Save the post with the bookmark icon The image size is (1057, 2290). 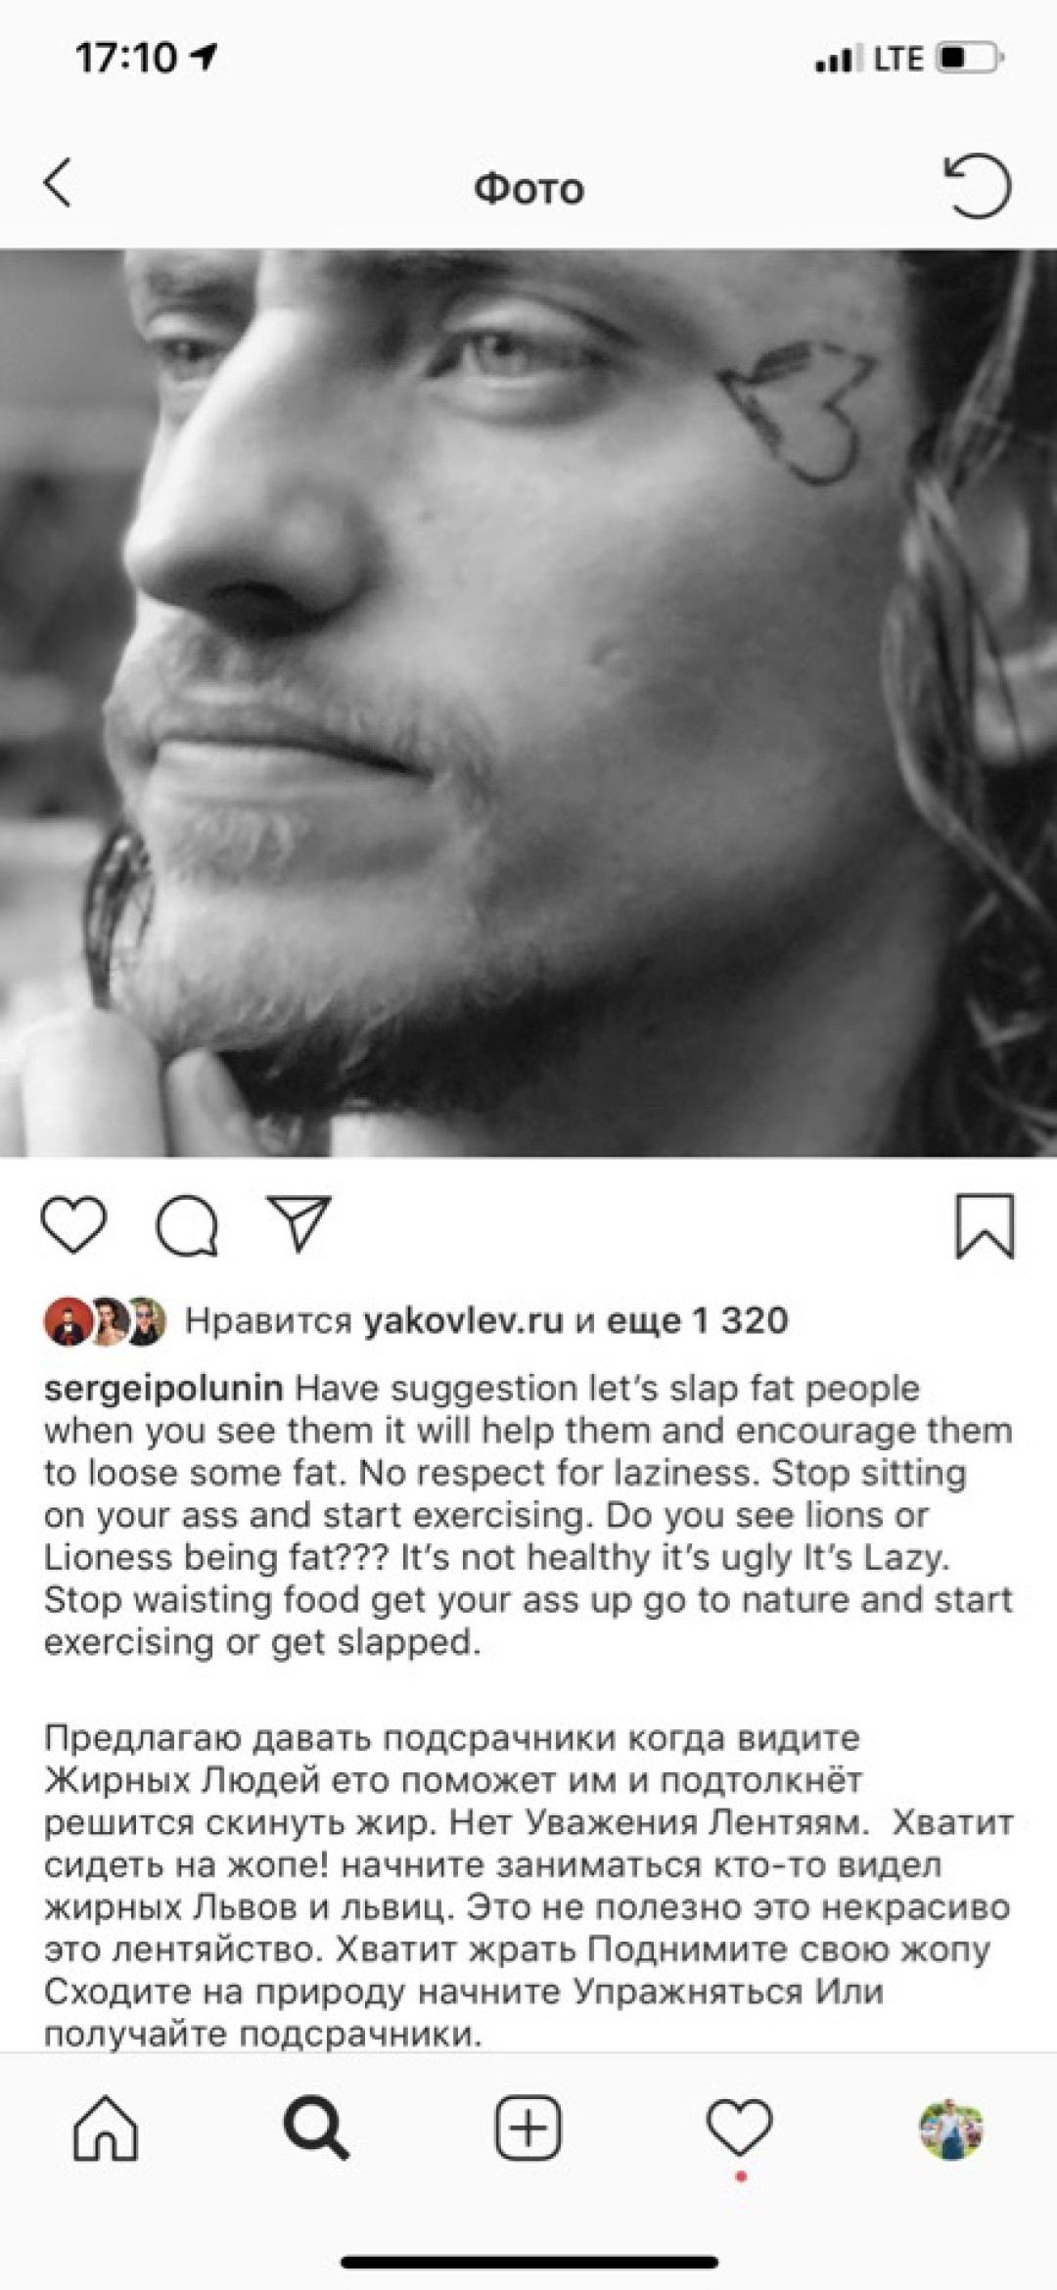pyautogui.click(x=985, y=1225)
